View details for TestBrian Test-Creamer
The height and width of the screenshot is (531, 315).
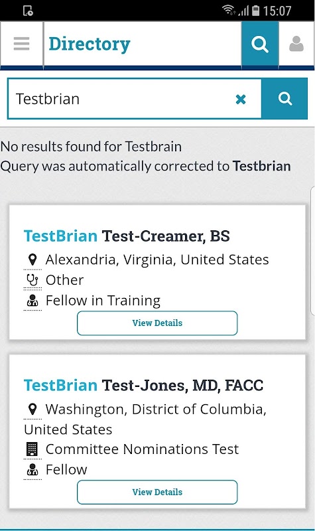tap(157, 323)
